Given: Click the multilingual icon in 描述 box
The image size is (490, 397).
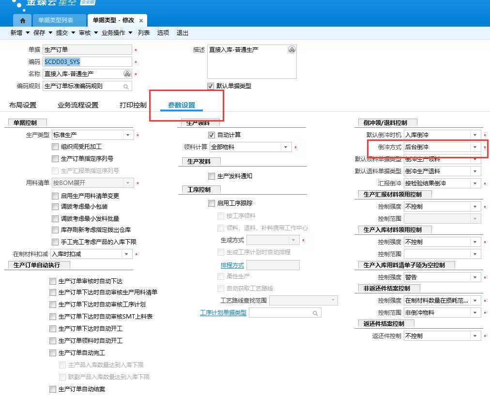Looking at the screenshot, I should pos(291,49).
